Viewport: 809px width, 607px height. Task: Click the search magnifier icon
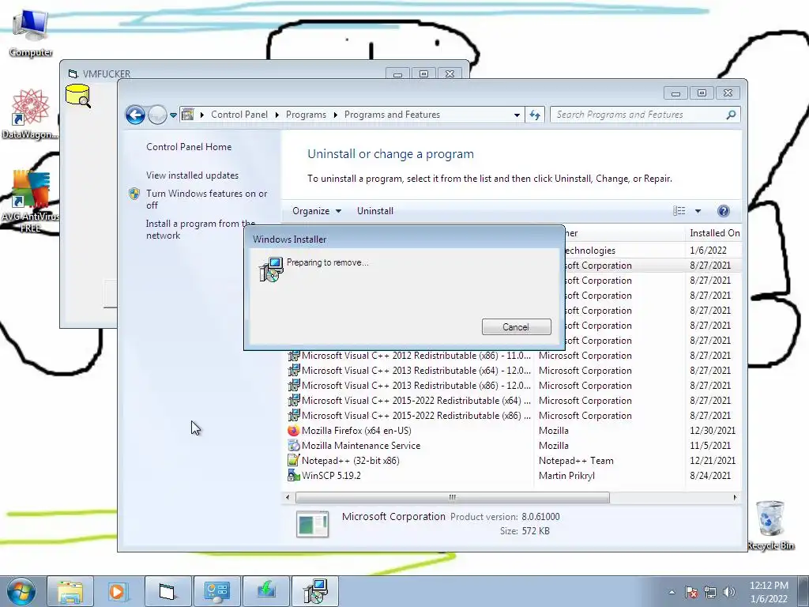(x=731, y=115)
